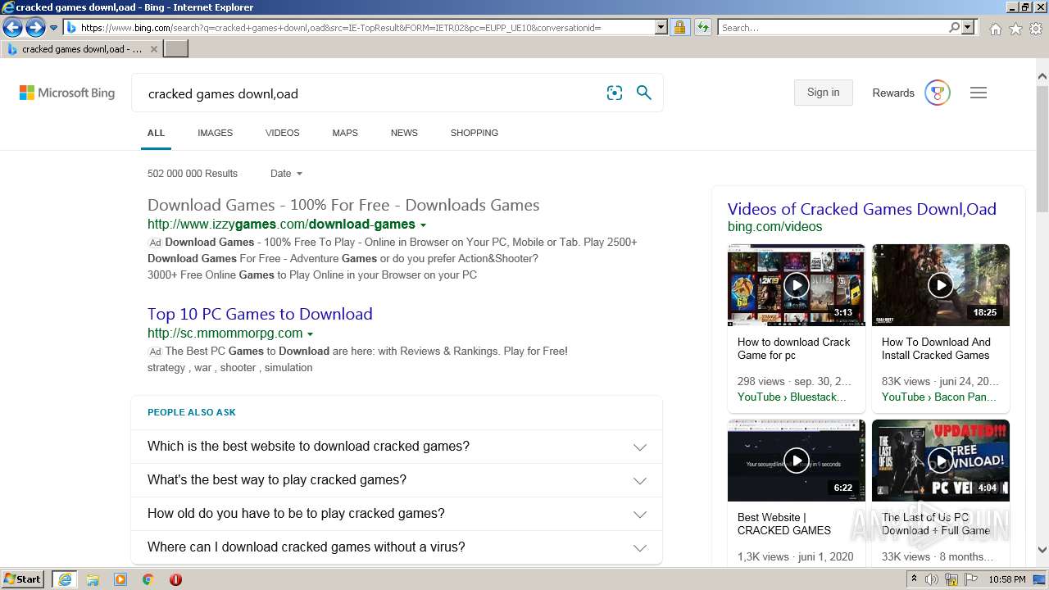Open the Date filter dropdown
Viewport: 1049px width, 590px height.
(x=286, y=174)
